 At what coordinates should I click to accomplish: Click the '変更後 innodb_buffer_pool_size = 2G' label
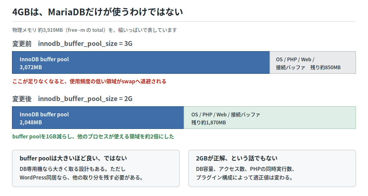[72, 99]
